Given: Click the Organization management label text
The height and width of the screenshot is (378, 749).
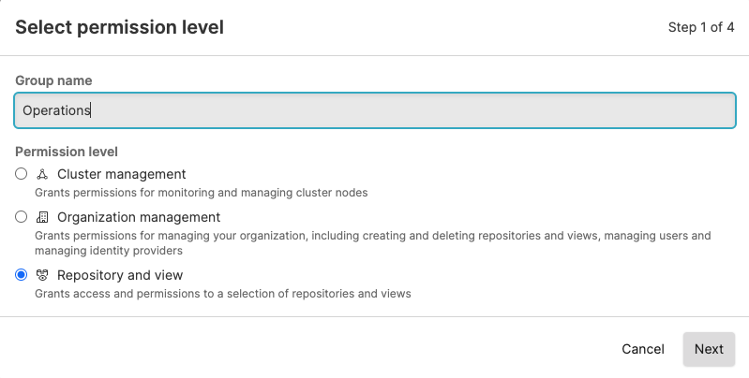Looking at the screenshot, I should (x=139, y=217).
